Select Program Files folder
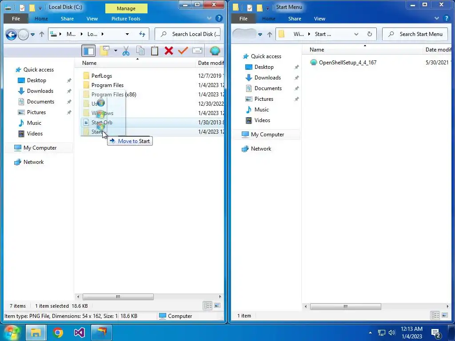455x341 pixels. [x=108, y=85]
